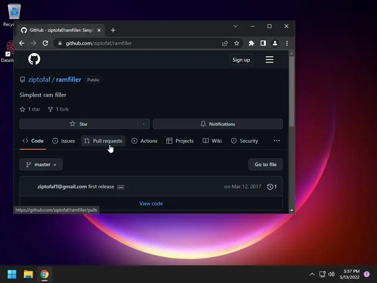Click the browser forward arrow
Screen dimensions: 377x283
point(34,43)
